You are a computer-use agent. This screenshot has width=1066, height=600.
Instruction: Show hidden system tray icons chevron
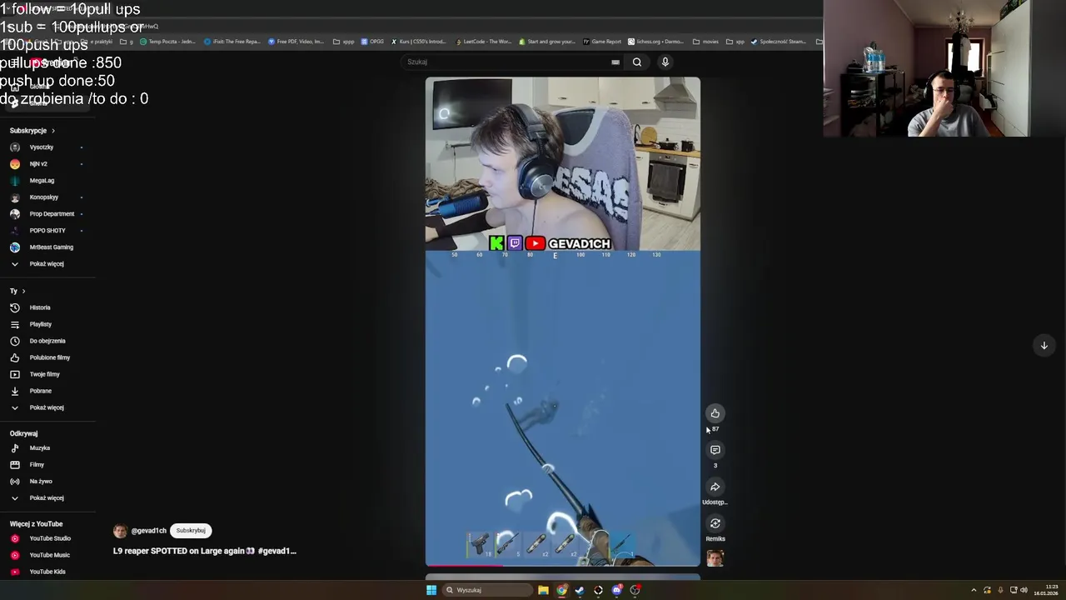[x=974, y=590]
